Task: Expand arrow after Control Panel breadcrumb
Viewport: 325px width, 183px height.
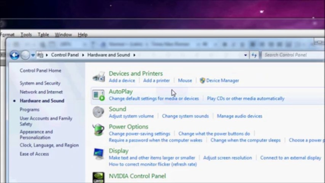Action: (x=83, y=55)
